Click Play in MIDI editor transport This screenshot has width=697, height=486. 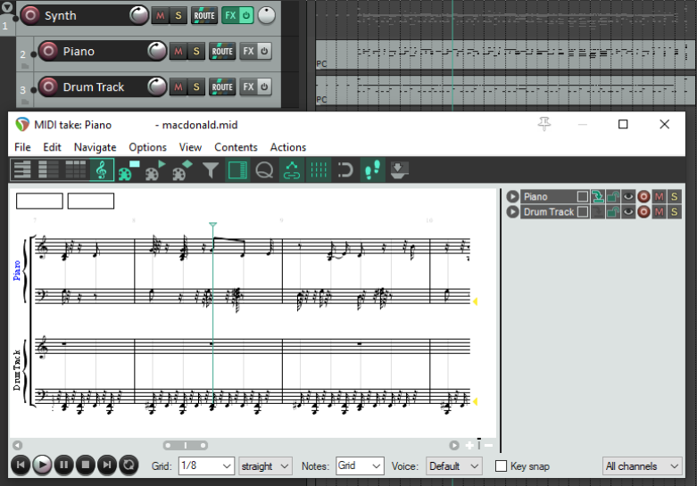(x=42, y=465)
